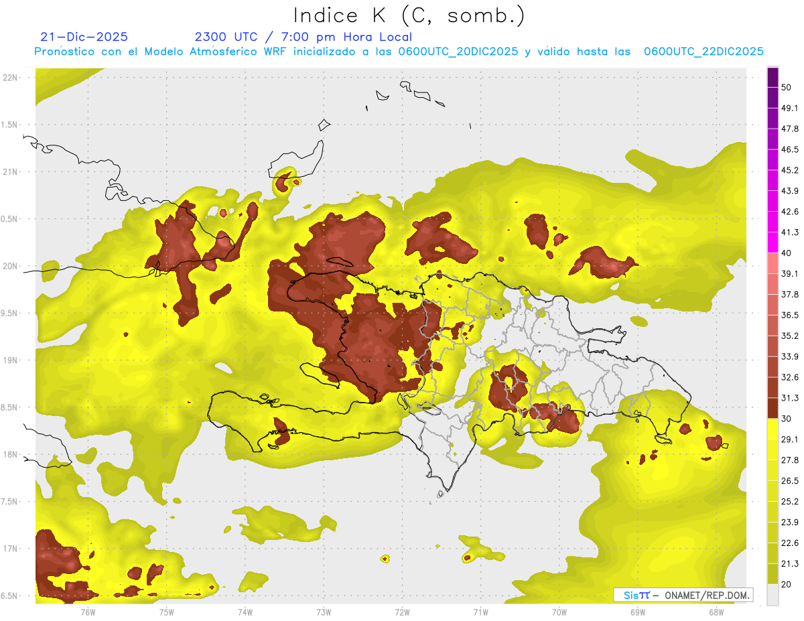The height and width of the screenshot is (621, 804).
Task: Click the "27.8" colorbar value
Action: (x=790, y=460)
